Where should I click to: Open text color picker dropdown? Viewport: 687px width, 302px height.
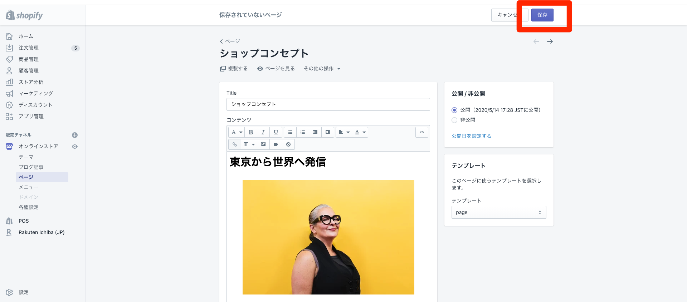(360, 132)
